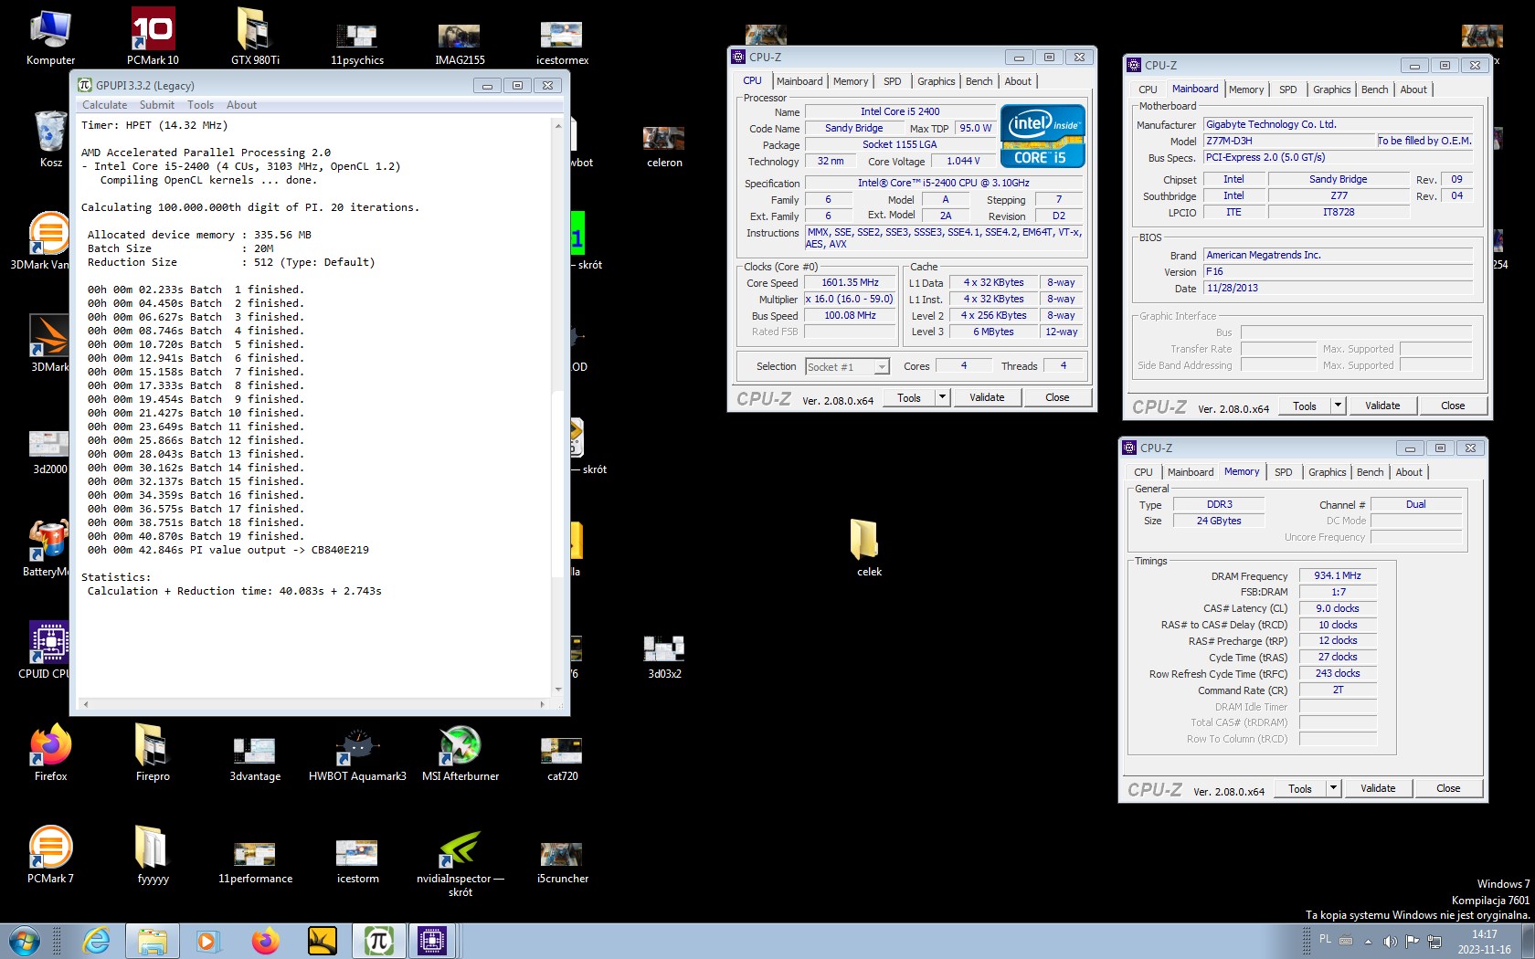This screenshot has height=959, width=1535.
Task: Open Graphics tab in CPU window
Action: tap(937, 81)
